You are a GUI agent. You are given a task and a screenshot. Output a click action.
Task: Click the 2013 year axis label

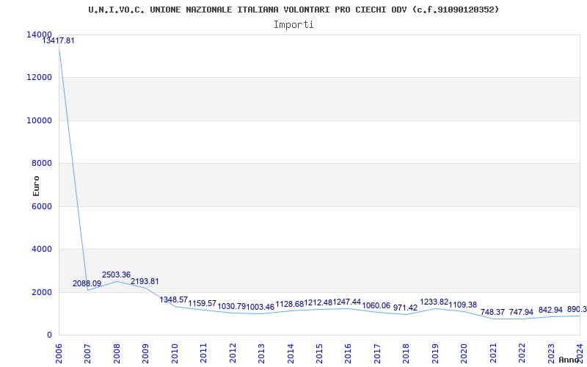coord(261,354)
